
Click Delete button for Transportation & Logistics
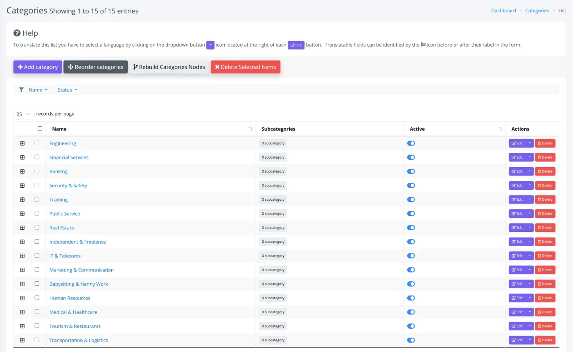545,340
